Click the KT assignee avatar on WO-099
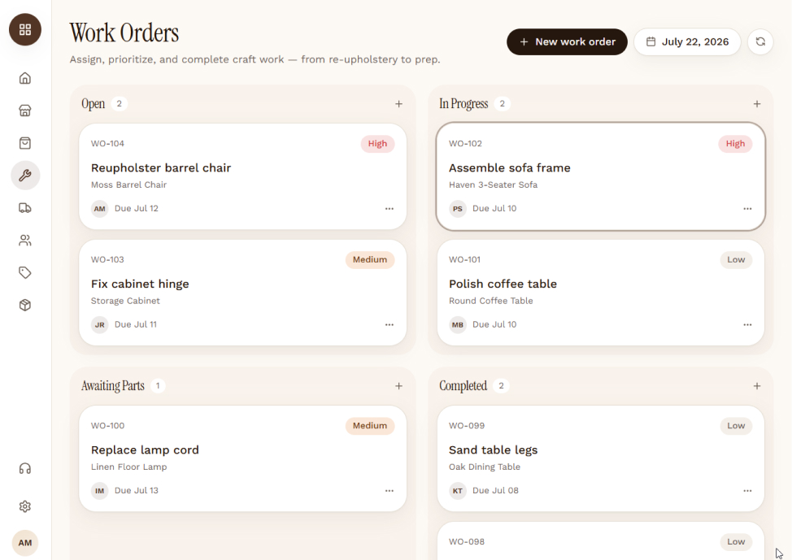 [x=458, y=491]
